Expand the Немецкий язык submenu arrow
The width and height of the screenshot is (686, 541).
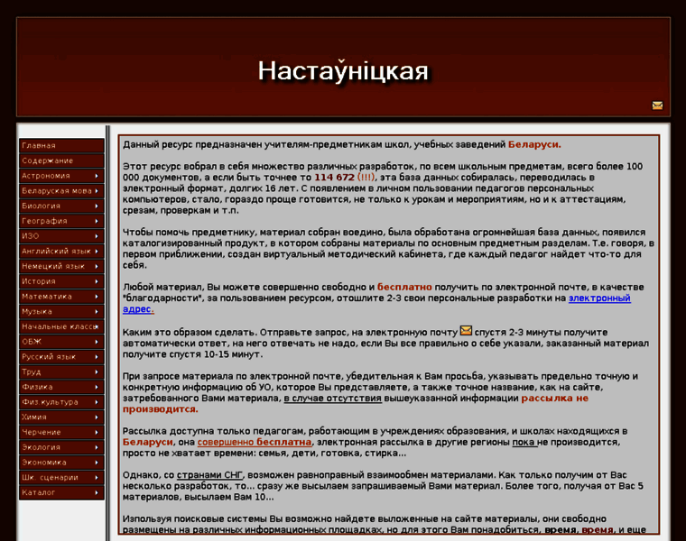point(97,266)
